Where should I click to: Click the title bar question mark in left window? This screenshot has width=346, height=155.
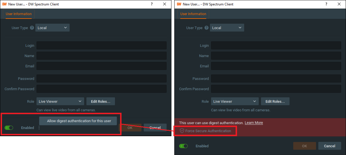(x=151, y=4)
